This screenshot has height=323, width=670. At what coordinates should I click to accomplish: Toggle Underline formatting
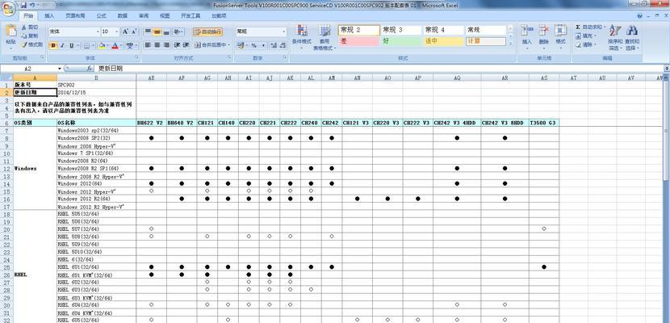click(71, 45)
